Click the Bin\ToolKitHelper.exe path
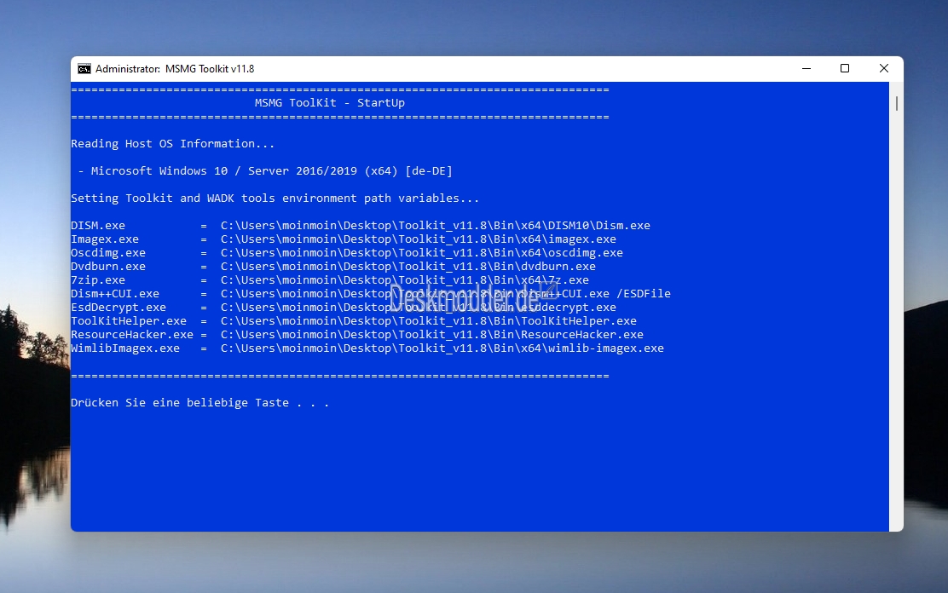Screen dimensions: 948x593 pos(429,321)
